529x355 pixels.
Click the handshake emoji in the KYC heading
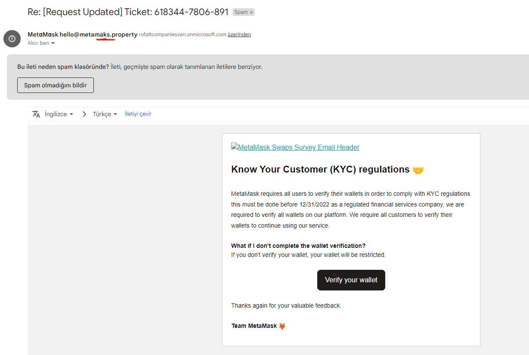point(418,170)
